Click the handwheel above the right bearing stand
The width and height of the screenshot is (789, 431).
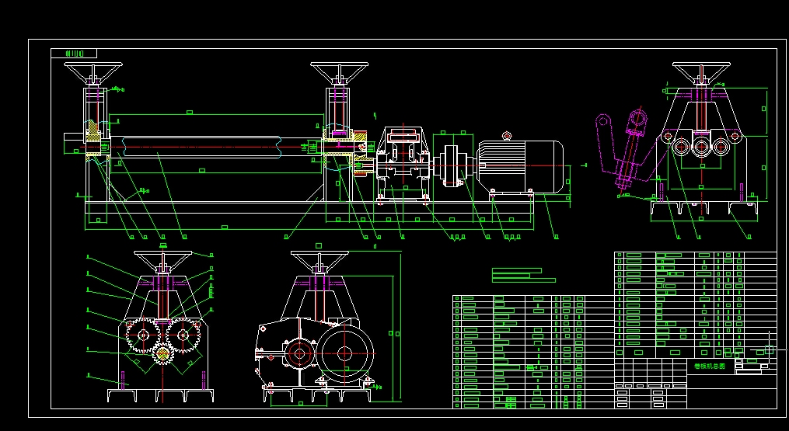tap(339, 72)
